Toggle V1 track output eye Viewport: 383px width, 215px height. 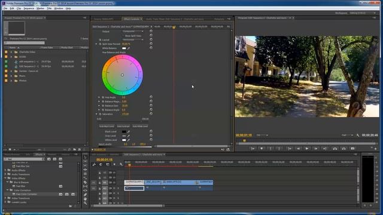coord(114,183)
